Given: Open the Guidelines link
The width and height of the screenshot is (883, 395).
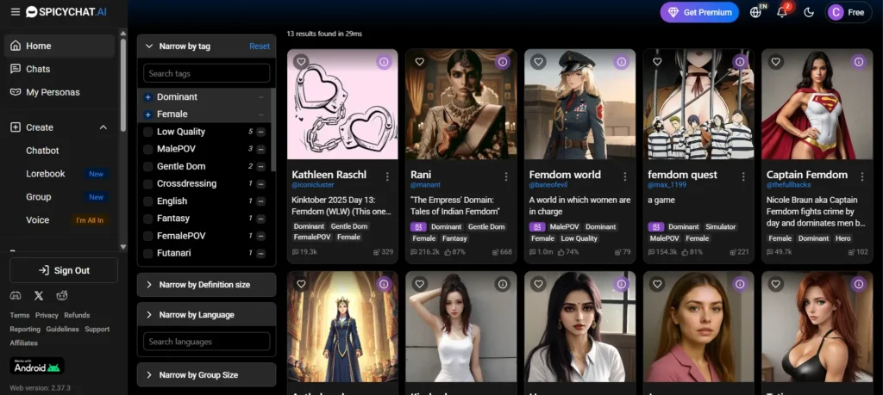Looking at the screenshot, I should pyautogui.click(x=62, y=330).
